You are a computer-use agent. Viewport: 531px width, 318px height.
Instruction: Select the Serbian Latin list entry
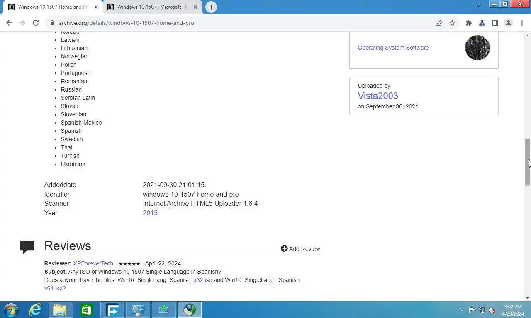coord(78,98)
